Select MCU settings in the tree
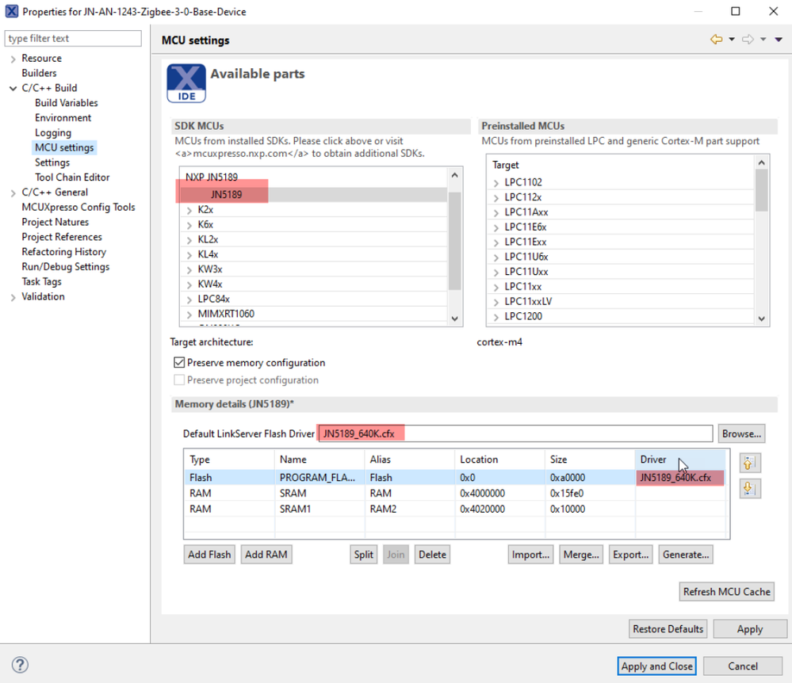792x683 pixels. click(64, 147)
